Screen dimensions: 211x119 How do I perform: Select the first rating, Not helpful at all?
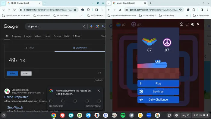(x=51, y=101)
